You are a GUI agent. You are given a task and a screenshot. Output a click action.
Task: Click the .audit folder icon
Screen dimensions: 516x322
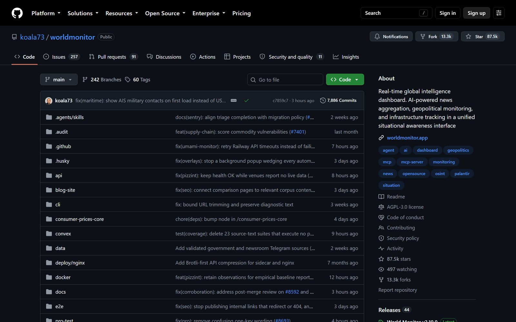49,132
